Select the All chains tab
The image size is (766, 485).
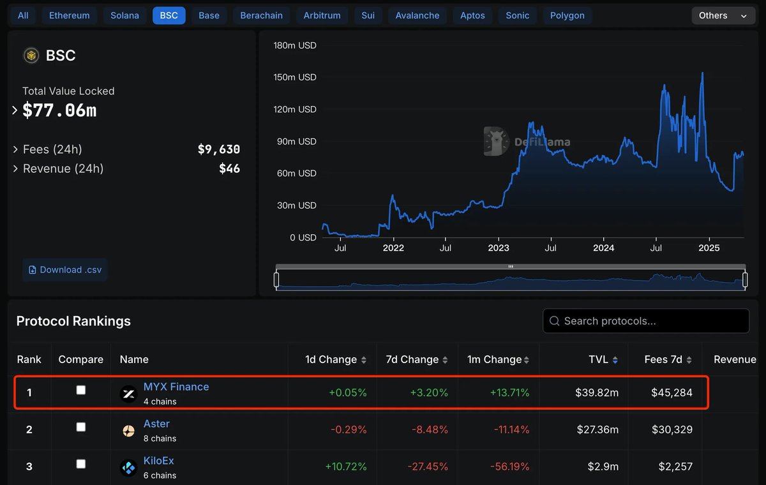pos(23,15)
